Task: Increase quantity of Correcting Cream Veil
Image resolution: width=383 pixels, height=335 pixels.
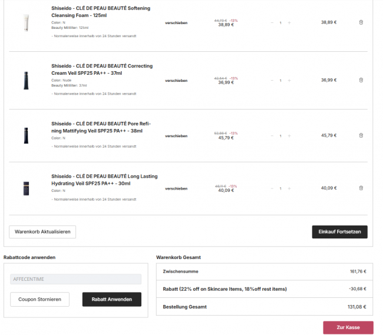Action: (x=289, y=80)
